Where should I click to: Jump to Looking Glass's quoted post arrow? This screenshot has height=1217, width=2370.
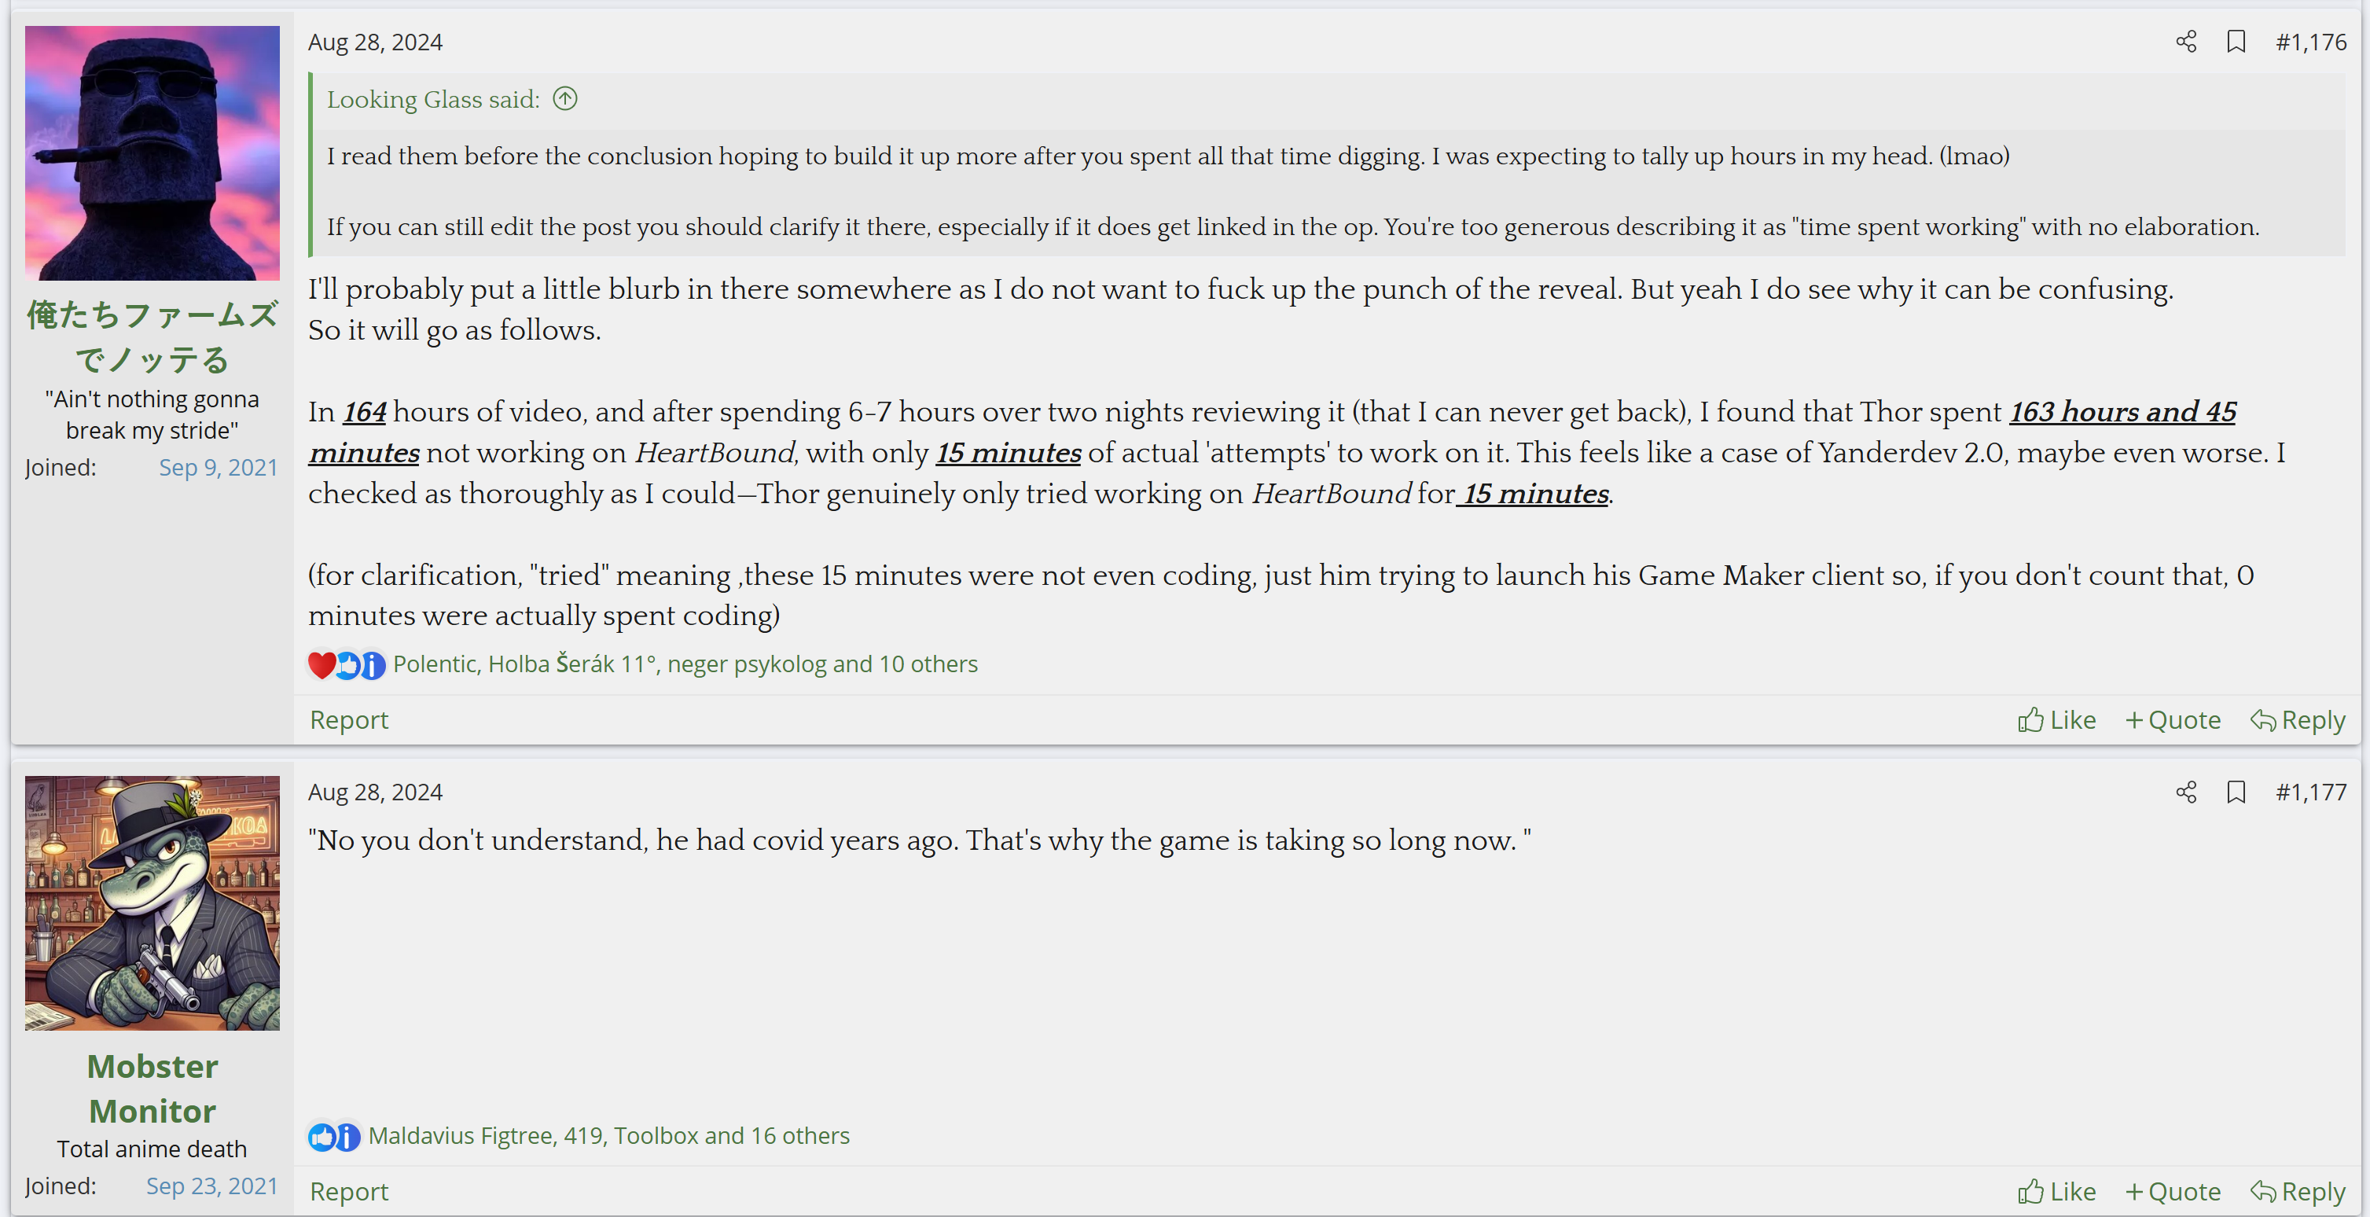[565, 99]
